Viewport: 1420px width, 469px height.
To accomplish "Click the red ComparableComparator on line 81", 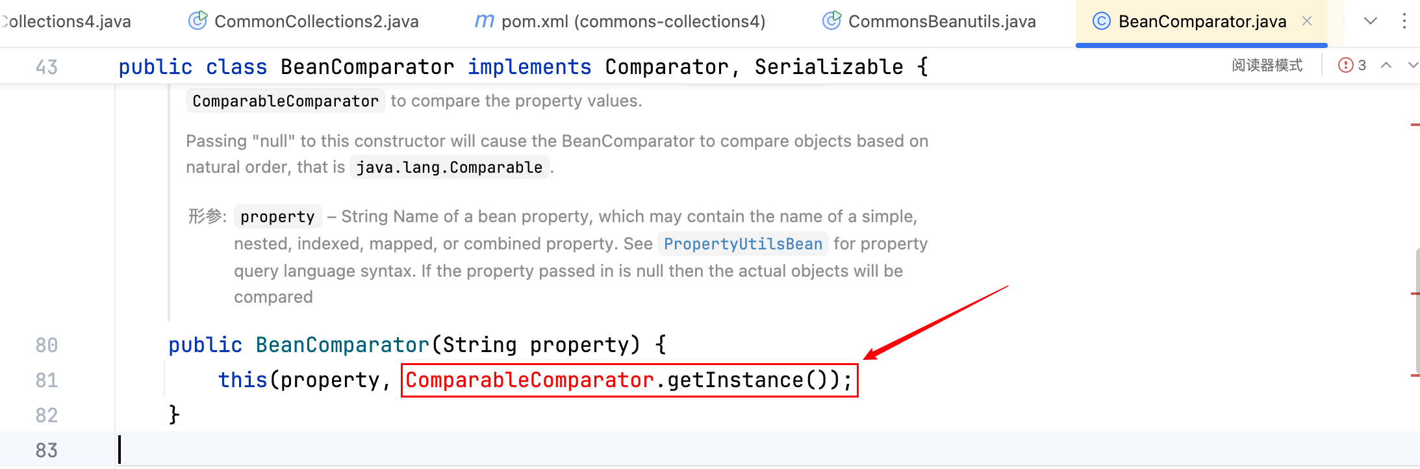I will [529, 380].
